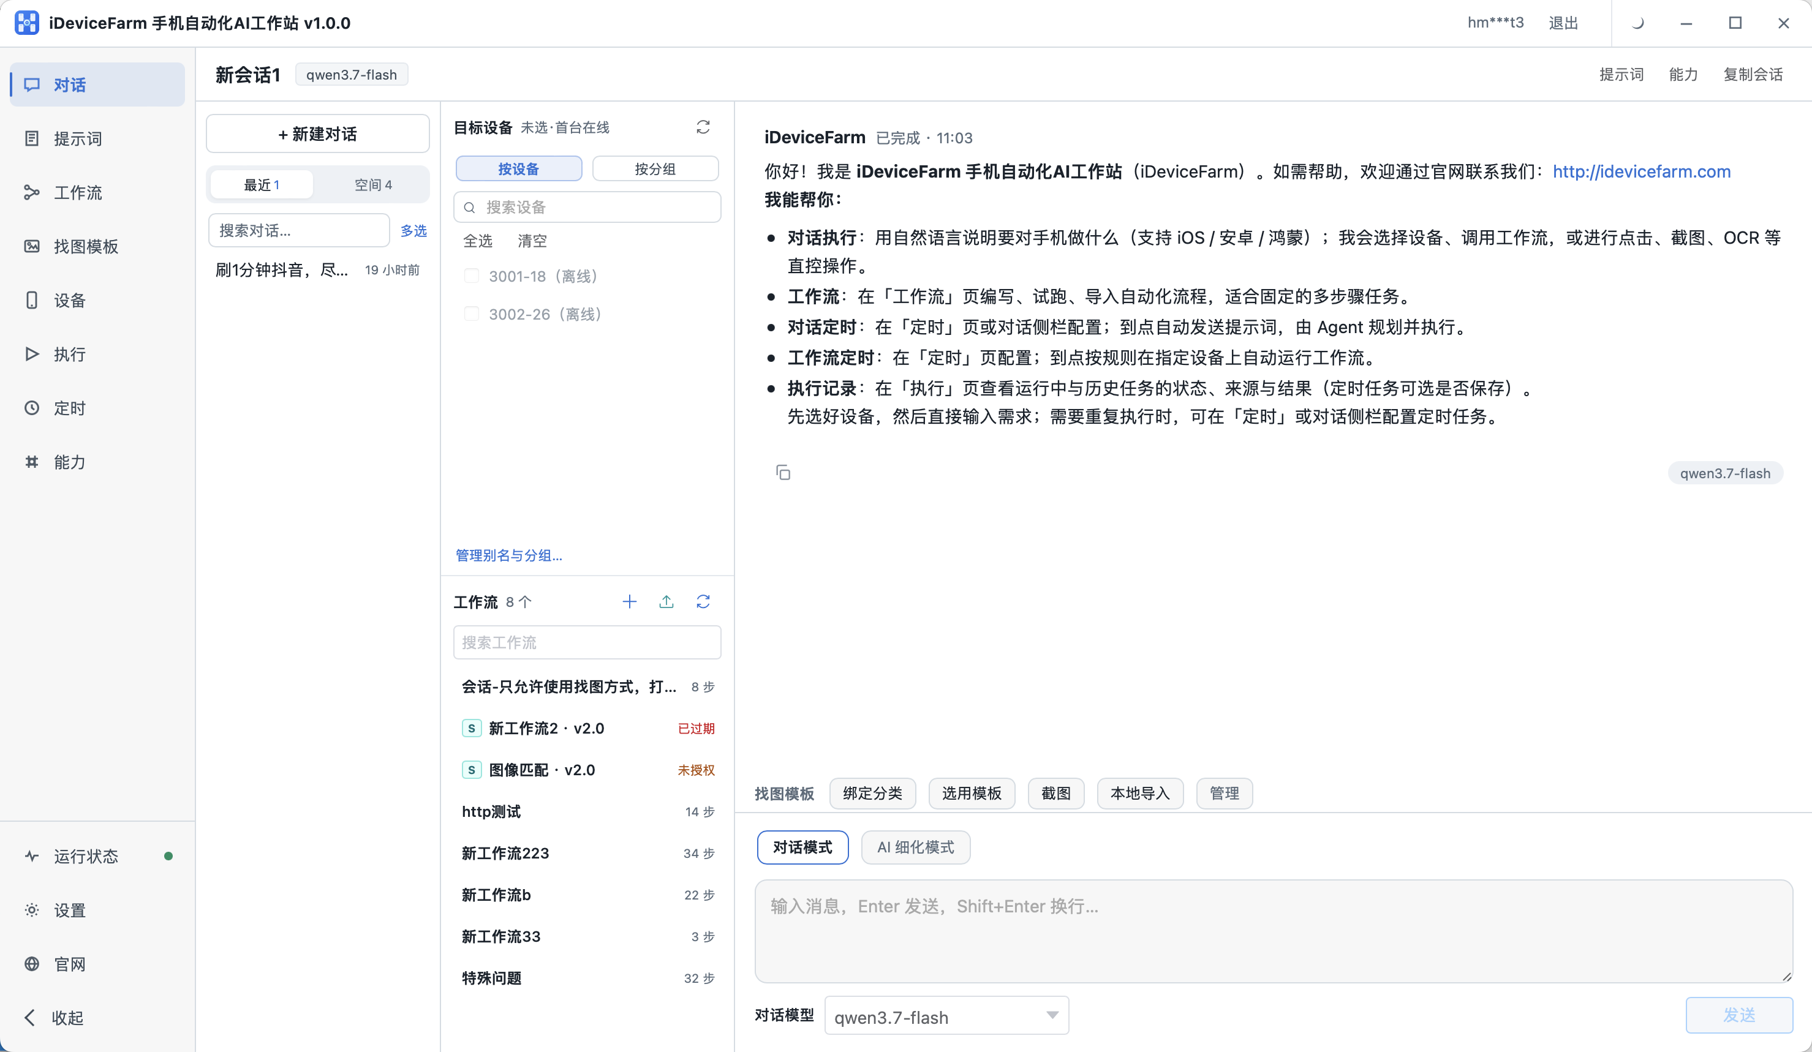The image size is (1812, 1052).
Task: Open the 官网 sidebar link
Action: pos(97,964)
